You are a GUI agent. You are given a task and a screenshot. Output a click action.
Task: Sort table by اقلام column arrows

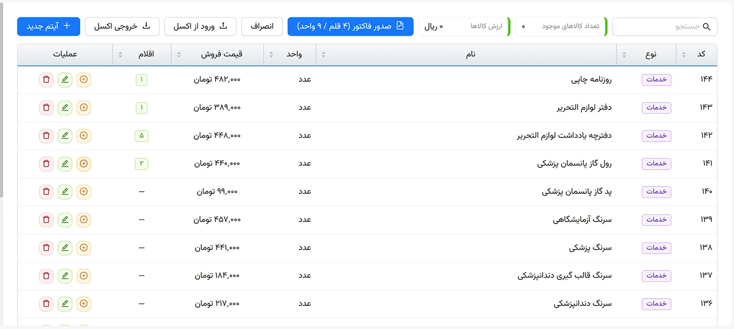pos(121,55)
